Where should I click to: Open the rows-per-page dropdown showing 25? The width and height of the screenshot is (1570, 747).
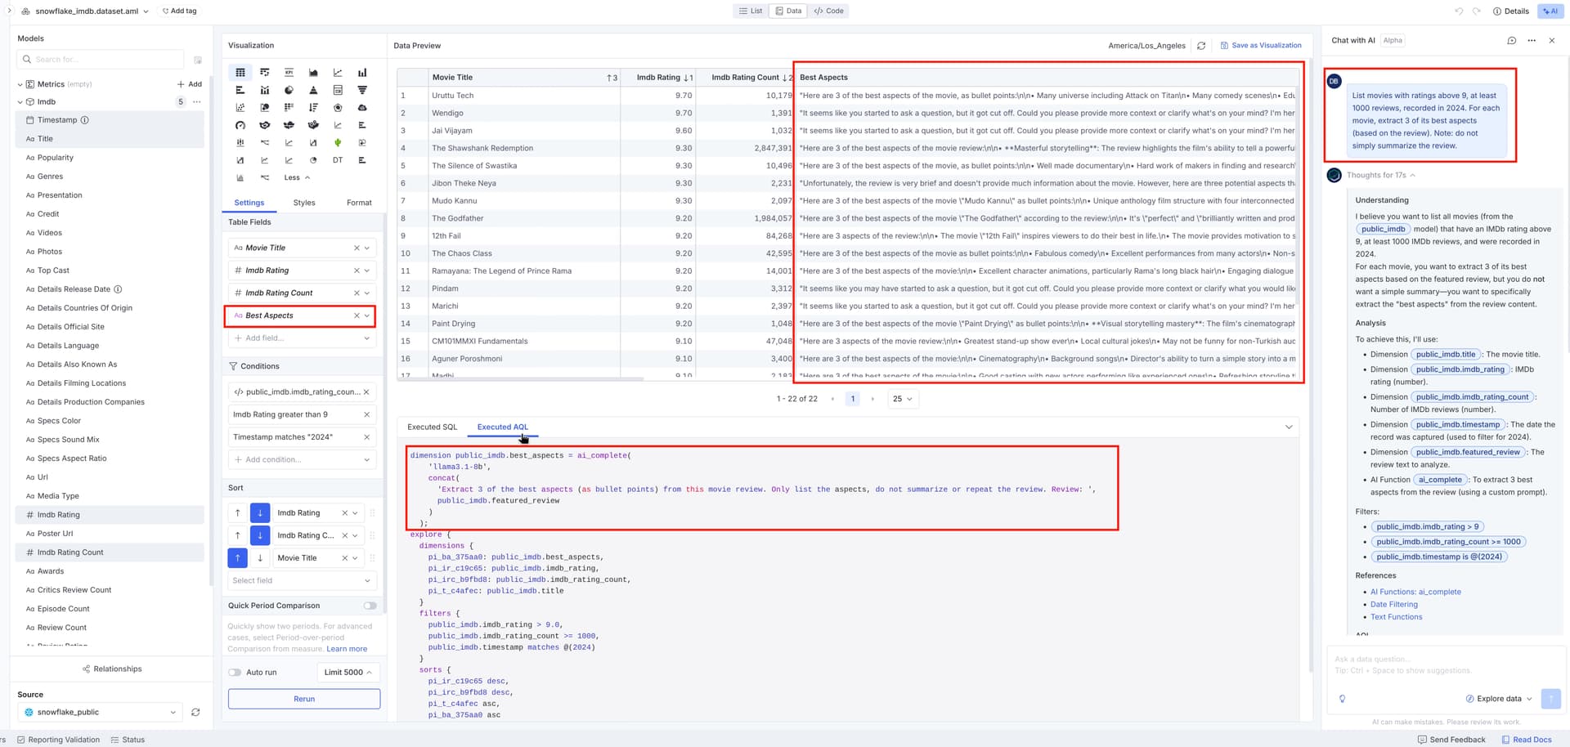click(x=902, y=399)
